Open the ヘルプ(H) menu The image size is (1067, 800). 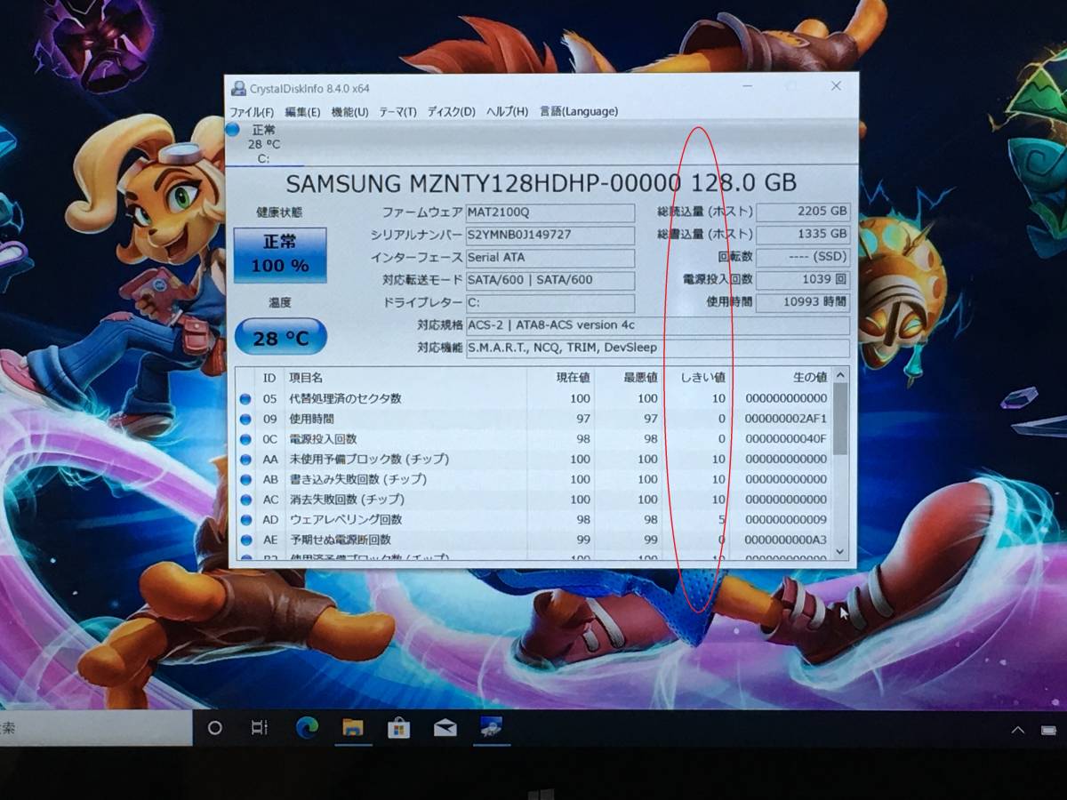(x=507, y=112)
